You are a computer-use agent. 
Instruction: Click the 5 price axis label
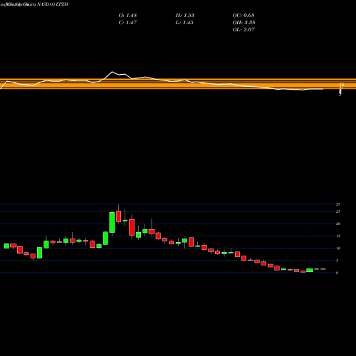[x=337, y=261]
